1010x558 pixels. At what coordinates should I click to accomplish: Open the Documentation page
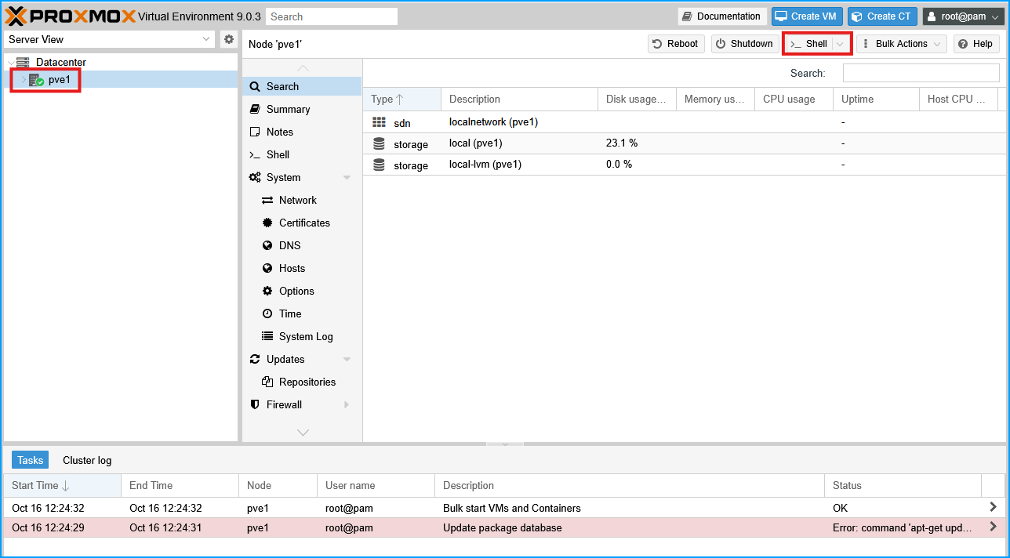click(721, 16)
